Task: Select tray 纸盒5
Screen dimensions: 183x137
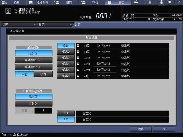Action: 66,70
